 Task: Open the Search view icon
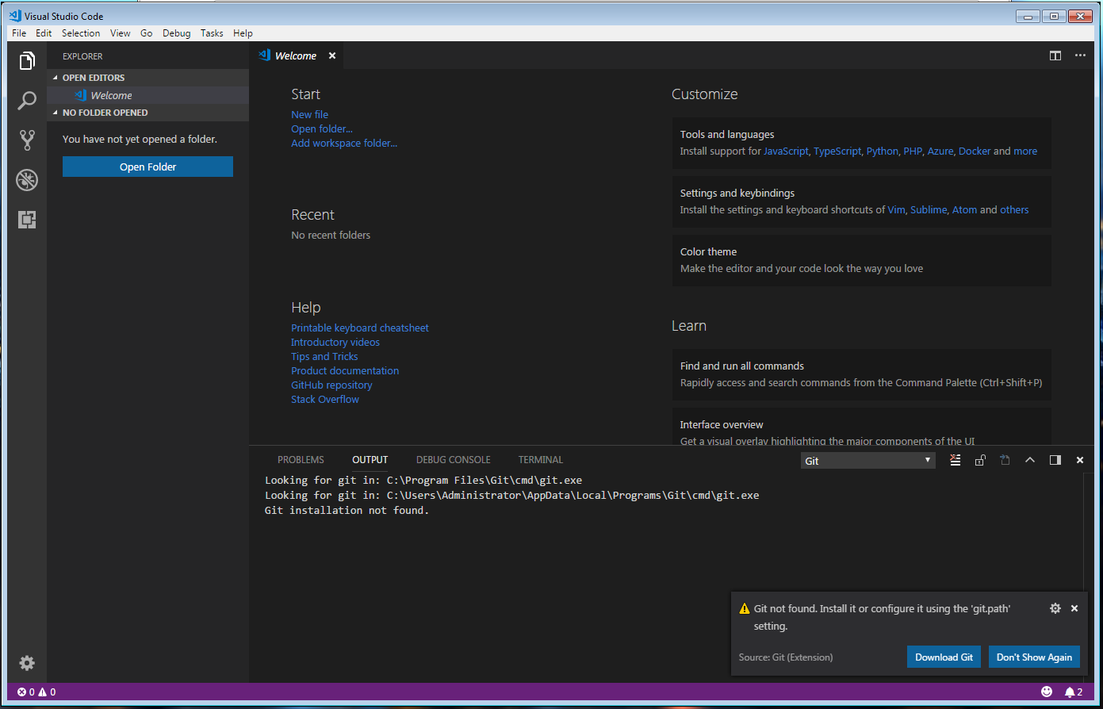click(x=27, y=101)
